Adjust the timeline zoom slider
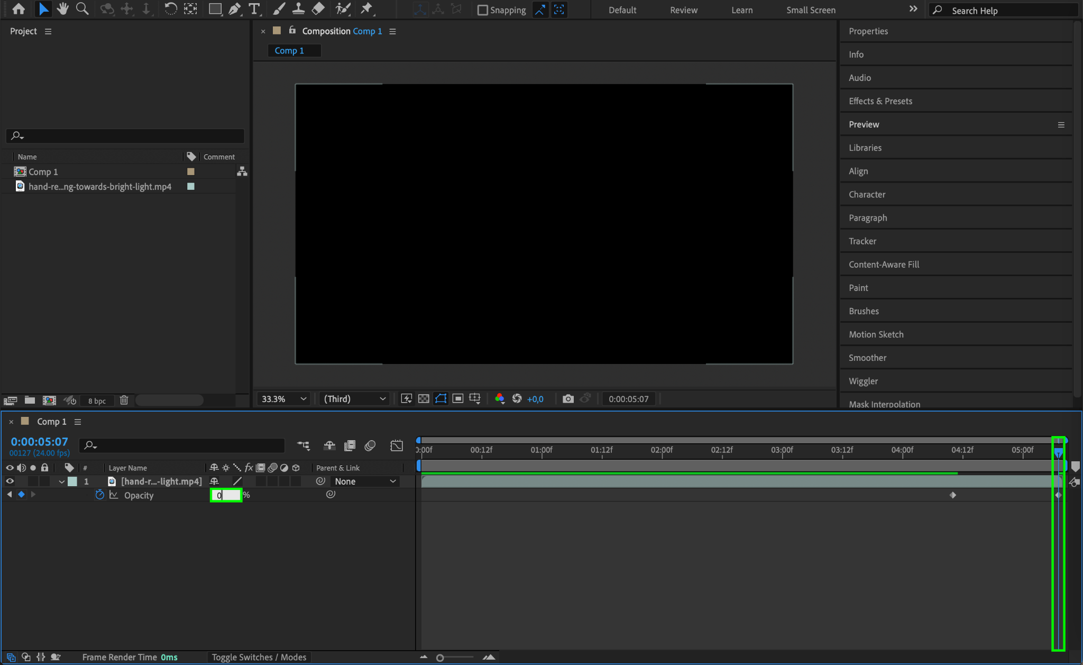The image size is (1083, 665). [x=440, y=658]
